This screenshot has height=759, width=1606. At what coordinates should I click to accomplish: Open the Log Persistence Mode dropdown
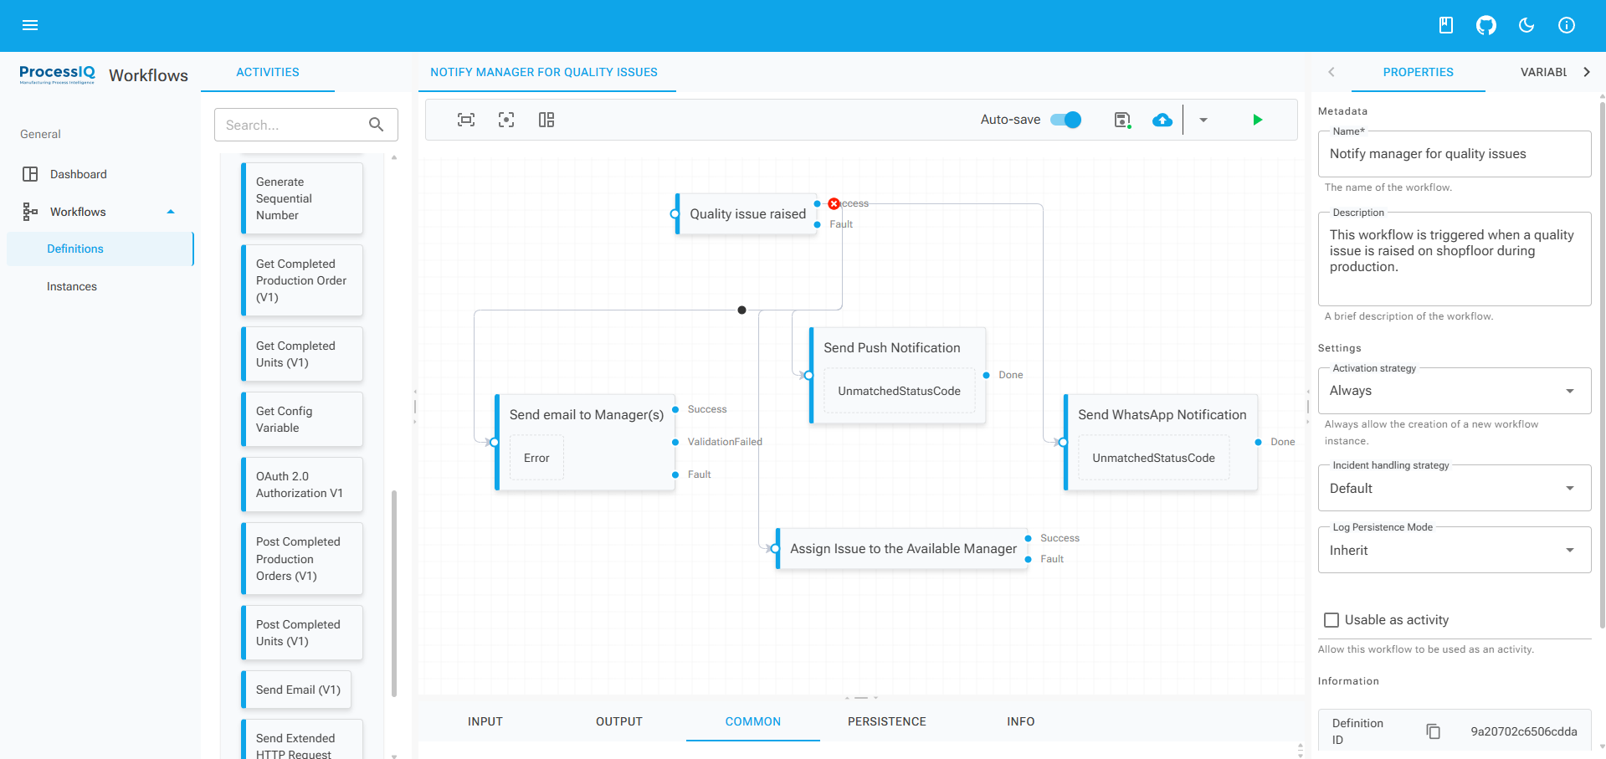(x=1455, y=550)
